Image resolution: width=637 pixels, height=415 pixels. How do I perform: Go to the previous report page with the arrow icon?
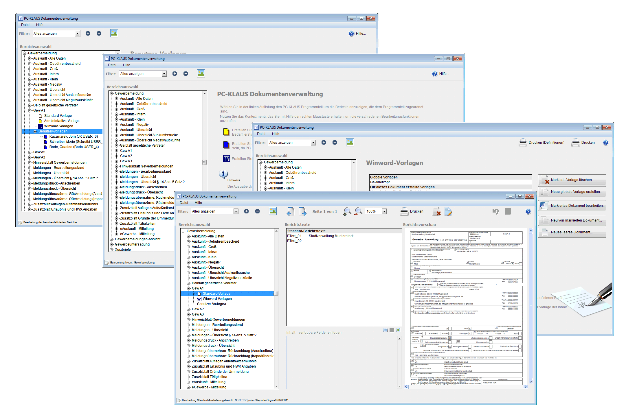(x=290, y=211)
